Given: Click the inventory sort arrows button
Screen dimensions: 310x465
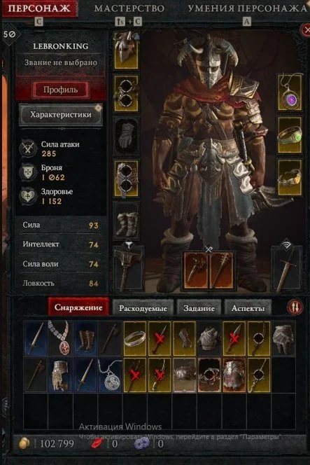Looking at the screenshot, I should [x=295, y=307].
